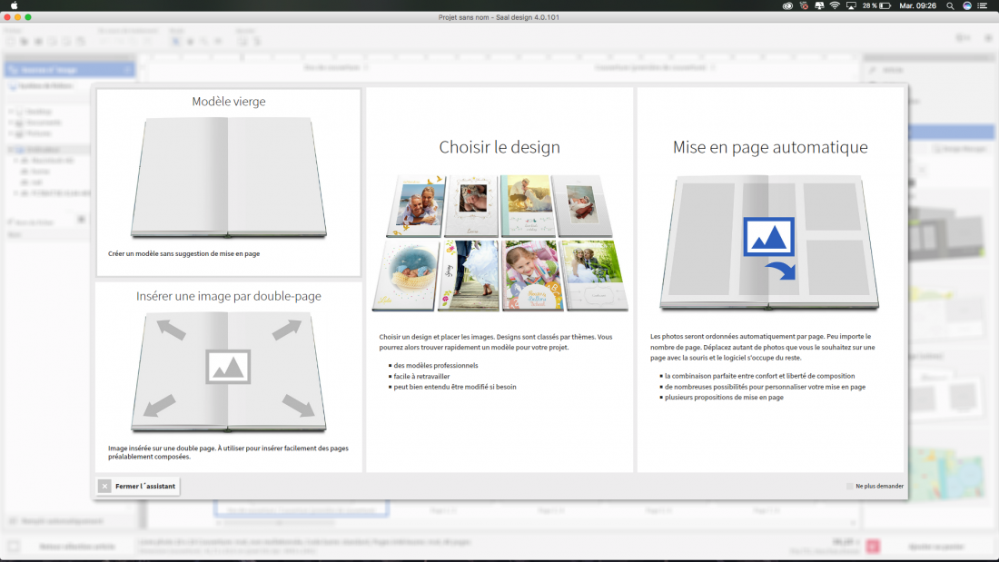The width and height of the screenshot is (999, 562).
Task: Choose 'Insérer une image par double-page' option
Action: point(228,372)
